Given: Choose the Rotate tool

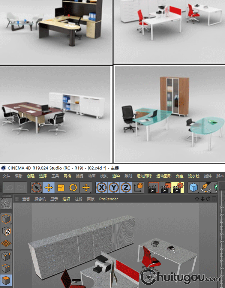Looking at the screenshot, I should coord(73,188).
